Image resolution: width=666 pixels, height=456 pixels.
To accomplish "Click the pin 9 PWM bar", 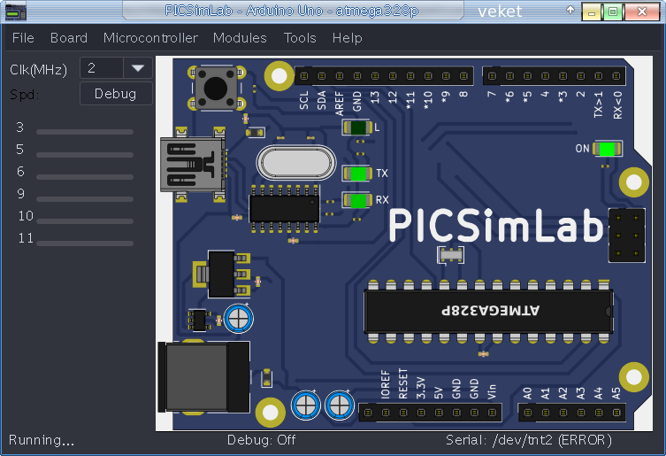I will tap(85, 199).
